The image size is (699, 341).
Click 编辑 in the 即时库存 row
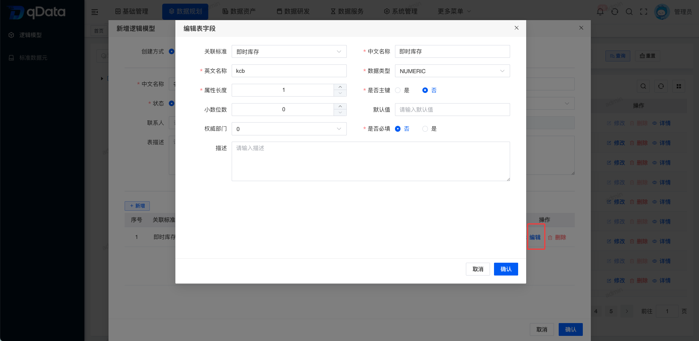point(535,237)
